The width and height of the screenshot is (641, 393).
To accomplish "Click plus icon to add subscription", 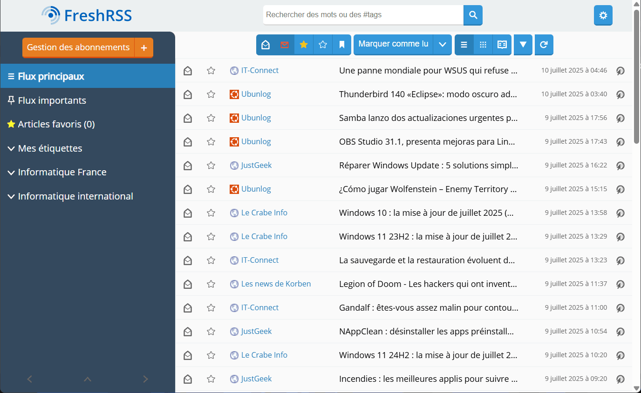I will click(144, 47).
